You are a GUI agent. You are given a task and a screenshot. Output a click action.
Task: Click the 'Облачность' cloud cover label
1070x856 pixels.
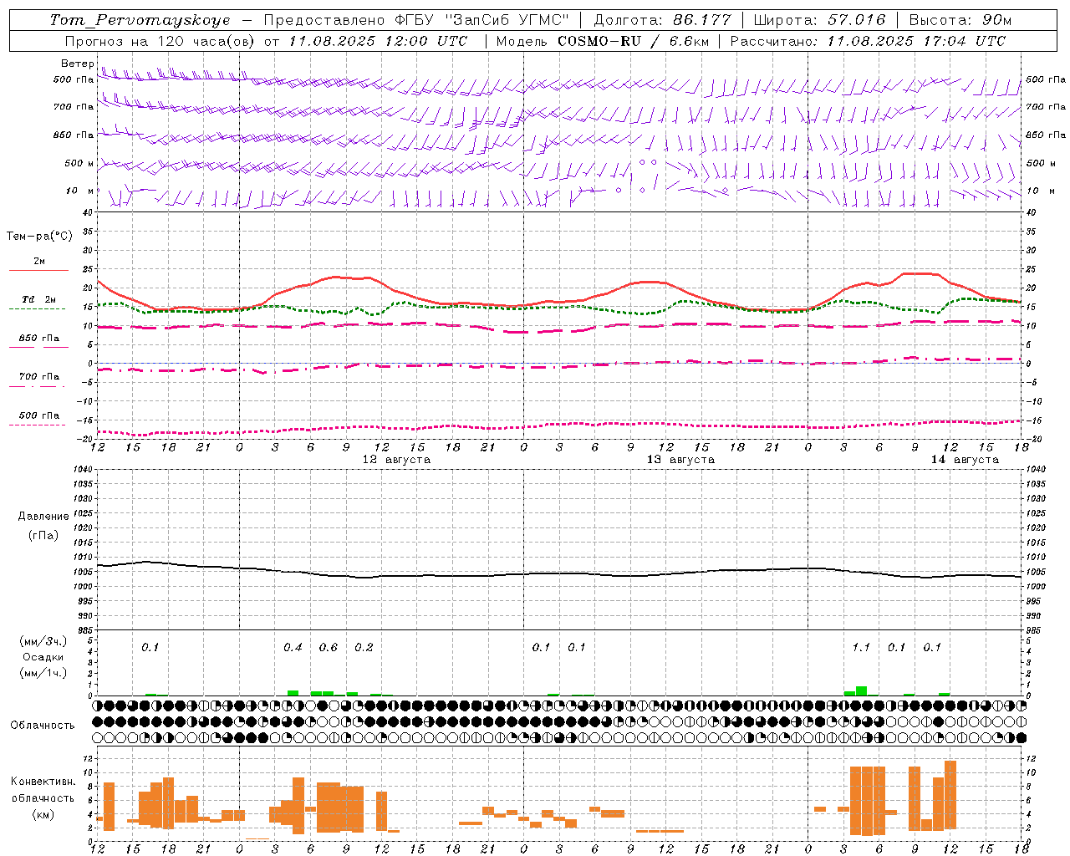43,726
